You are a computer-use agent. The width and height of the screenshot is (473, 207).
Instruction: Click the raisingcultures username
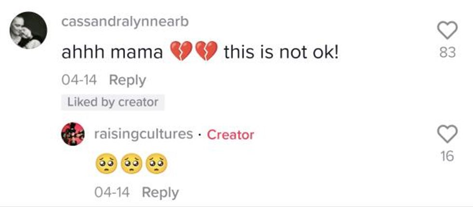[142, 134]
